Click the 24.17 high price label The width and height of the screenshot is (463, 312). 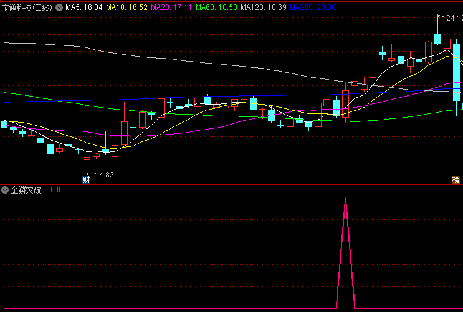click(x=454, y=18)
